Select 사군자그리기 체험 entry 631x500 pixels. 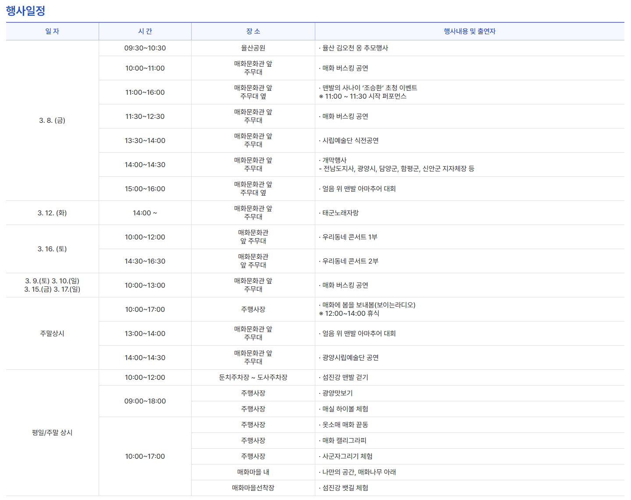346,456
